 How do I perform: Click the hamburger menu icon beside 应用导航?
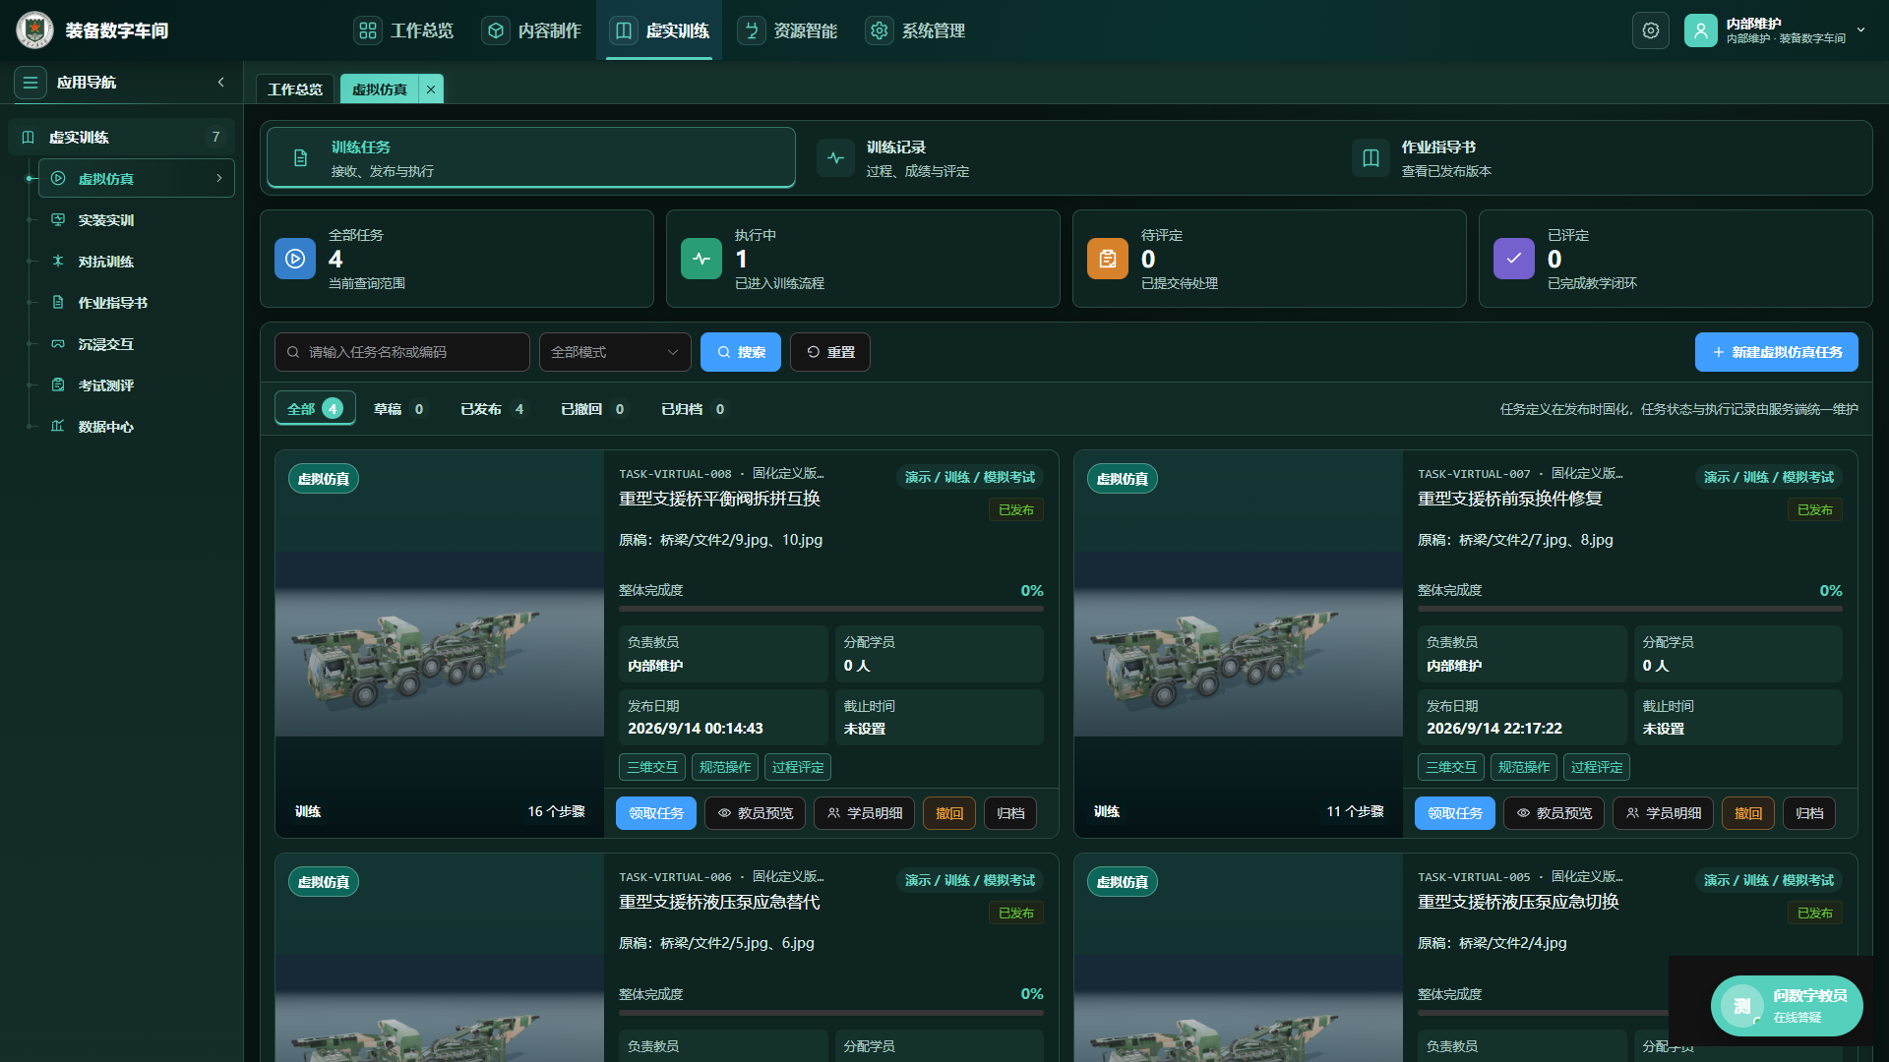pyautogui.click(x=30, y=83)
